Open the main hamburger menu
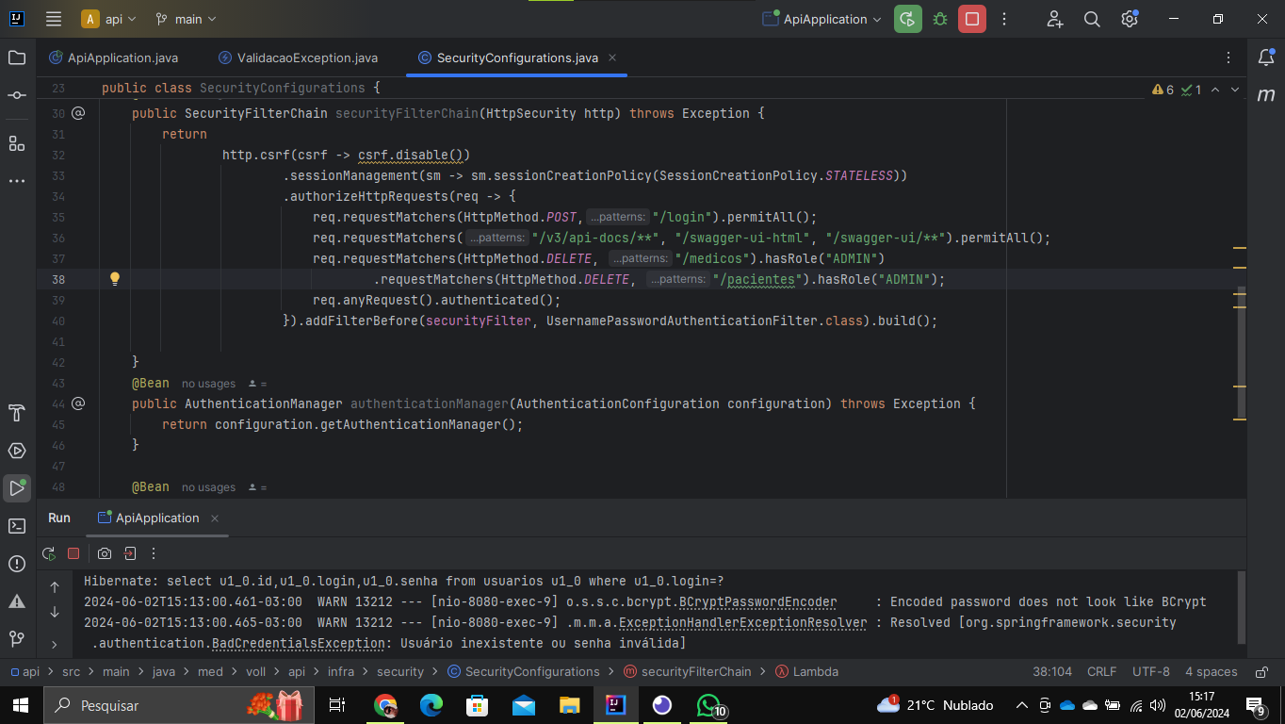Image resolution: width=1285 pixels, height=724 pixels. (x=54, y=19)
